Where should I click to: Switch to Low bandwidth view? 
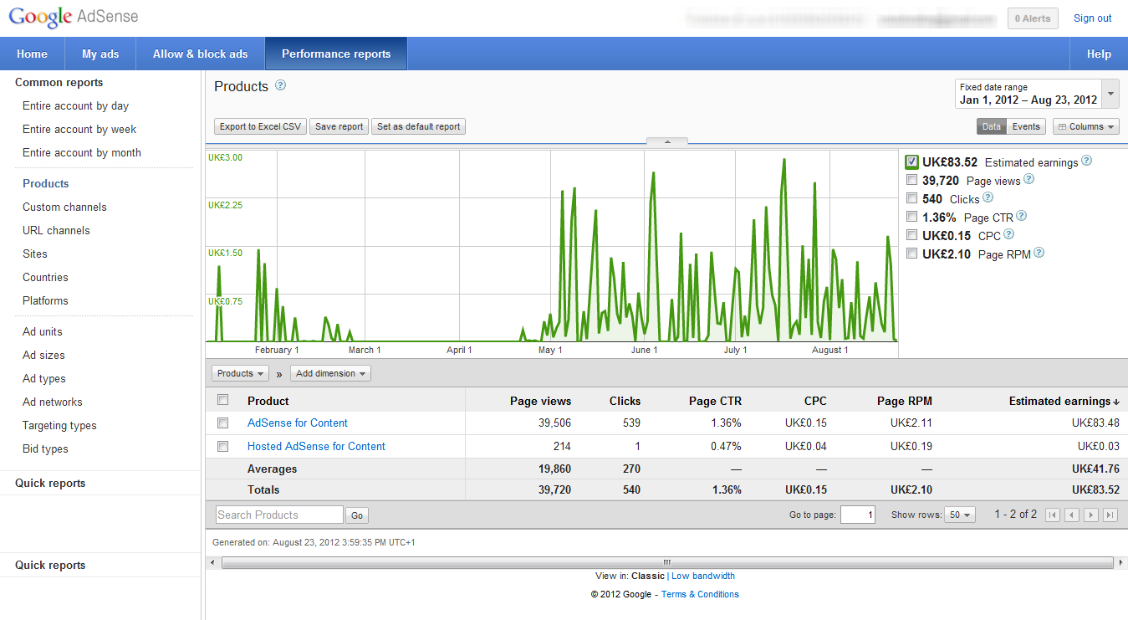[x=703, y=576]
